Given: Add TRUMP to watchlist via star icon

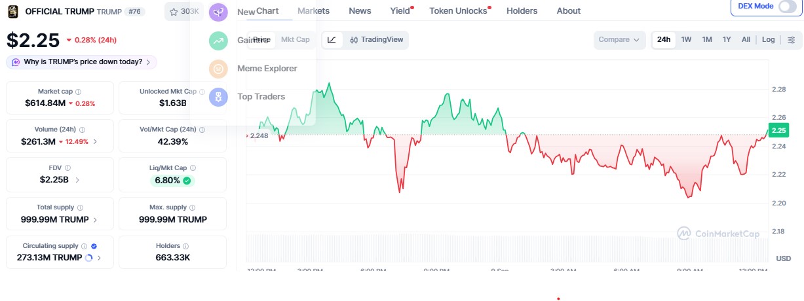Looking at the screenshot, I should (173, 11).
